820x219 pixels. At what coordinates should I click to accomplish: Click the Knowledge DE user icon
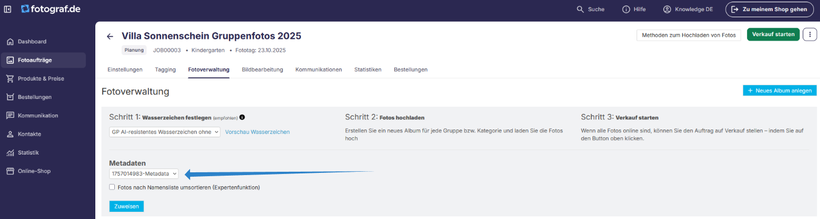pos(667,9)
